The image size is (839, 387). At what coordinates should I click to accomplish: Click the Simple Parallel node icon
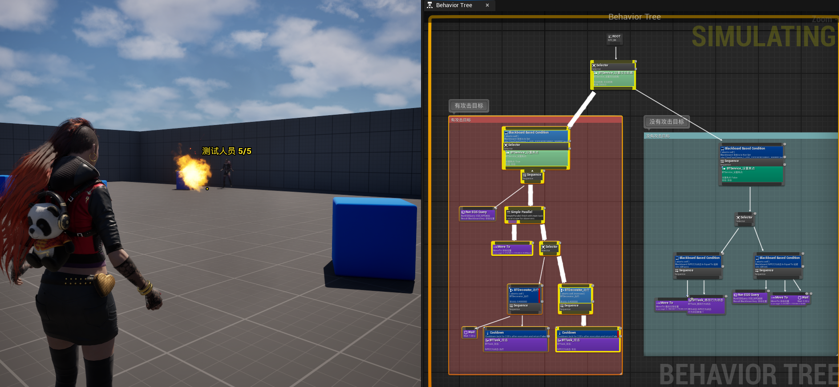[508, 212]
